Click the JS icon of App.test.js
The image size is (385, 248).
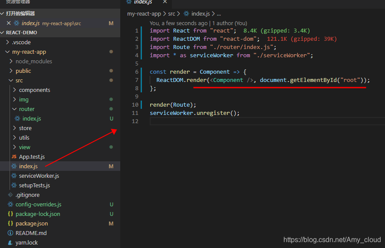(14, 157)
